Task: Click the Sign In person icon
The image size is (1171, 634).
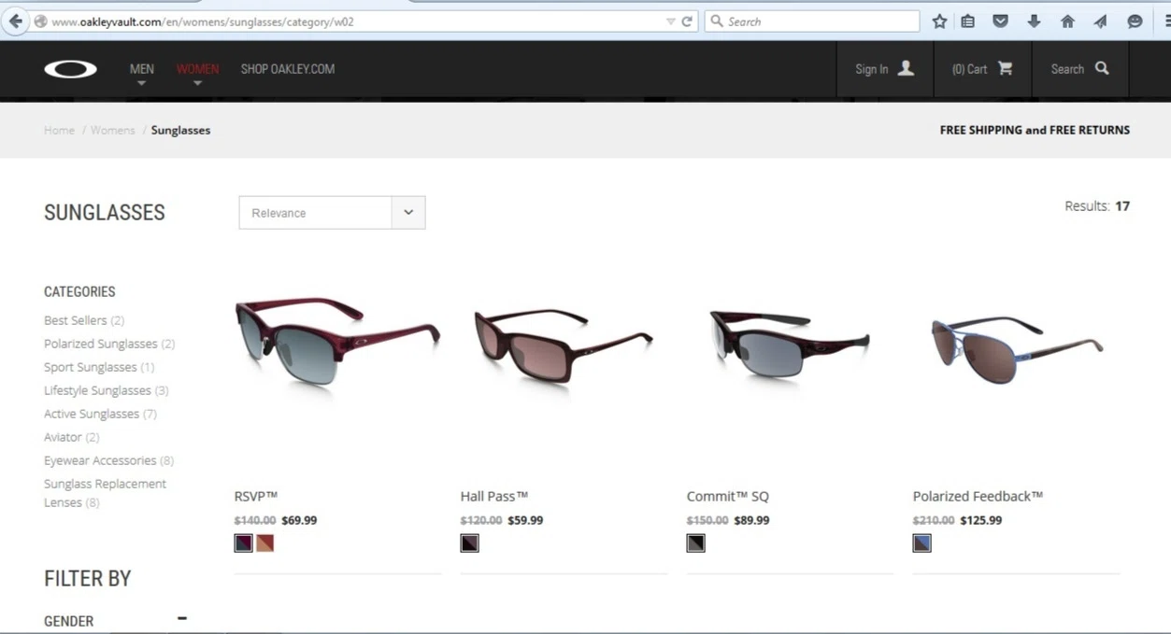Action: [x=906, y=68]
